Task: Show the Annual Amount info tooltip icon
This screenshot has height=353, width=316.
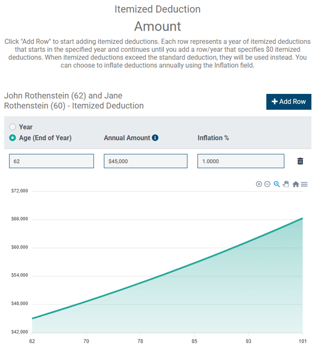Action: 155,138
